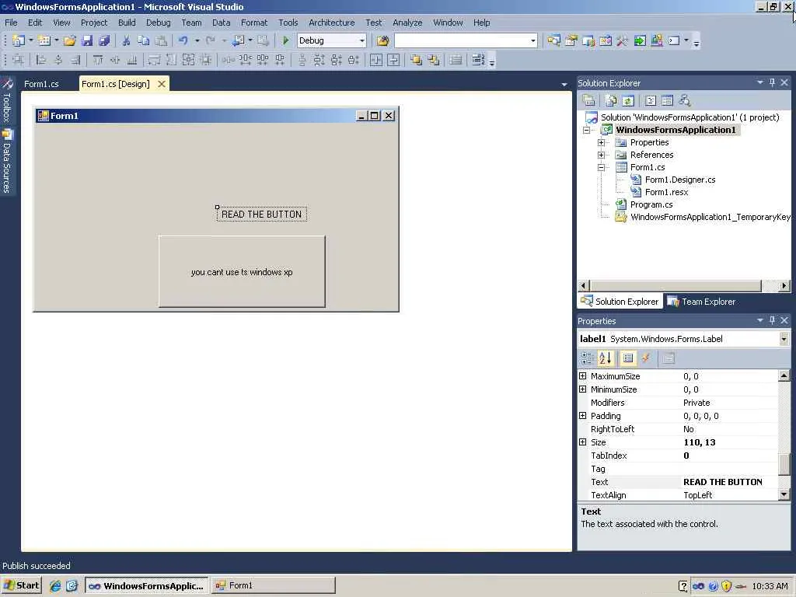The width and height of the screenshot is (796, 597).
Task: Click the Save All icon
Action: [x=104, y=40]
